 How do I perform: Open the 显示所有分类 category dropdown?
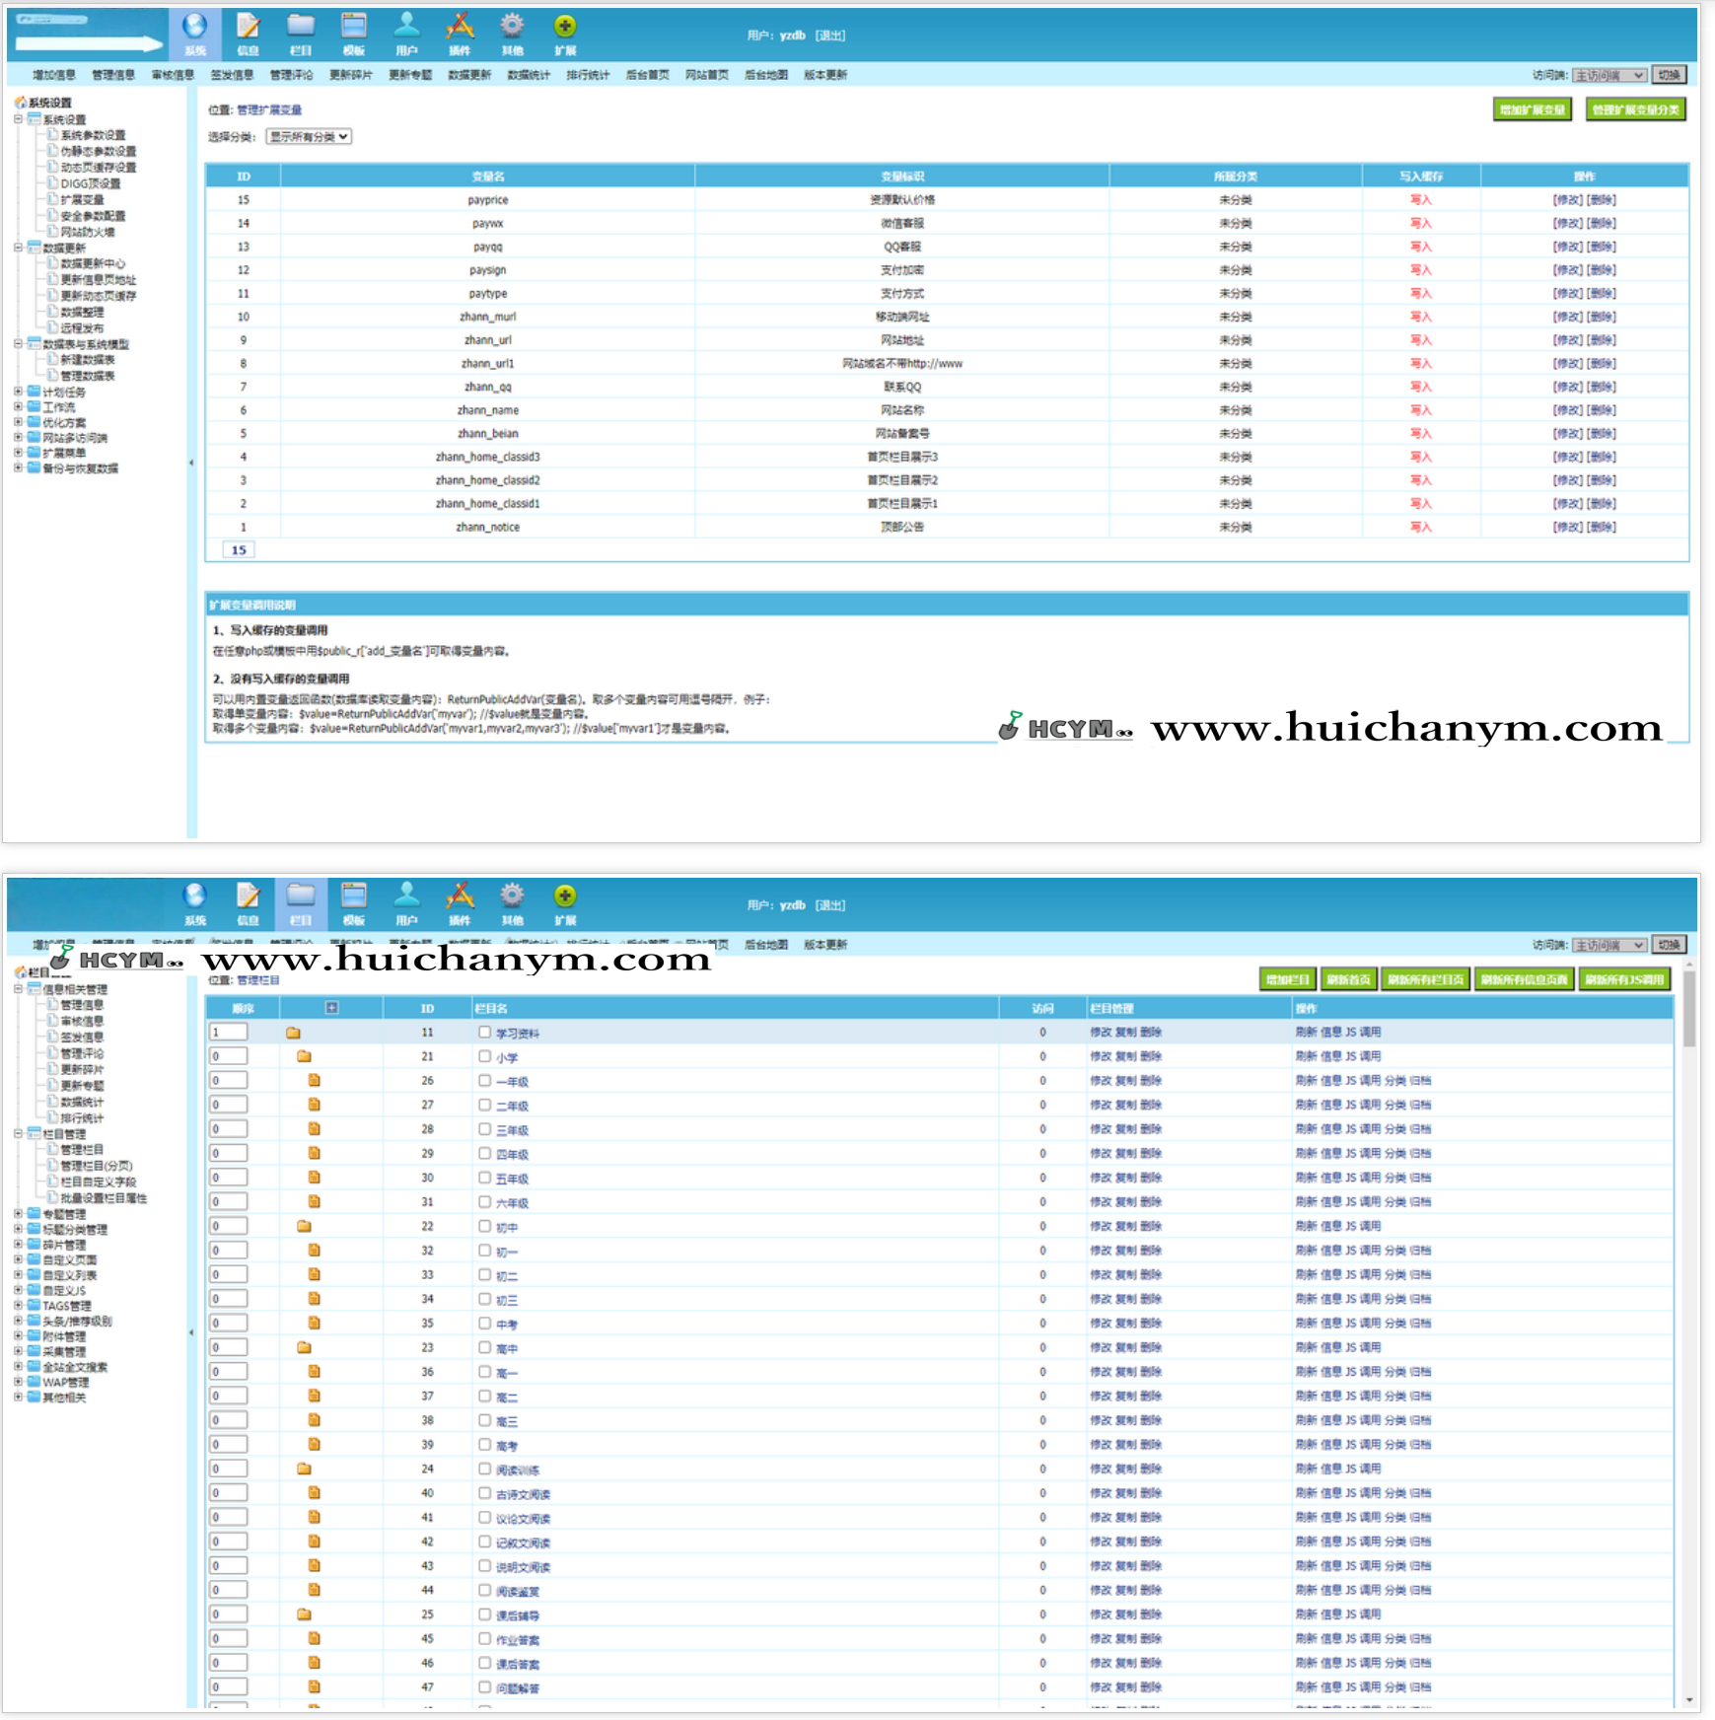point(309,137)
